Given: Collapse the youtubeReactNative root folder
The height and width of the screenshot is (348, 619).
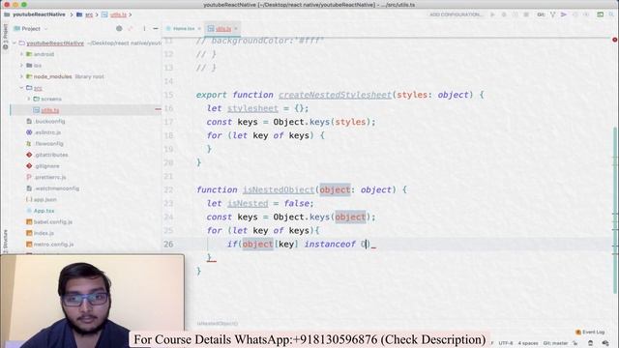Looking at the screenshot, I should (x=15, y=43).
